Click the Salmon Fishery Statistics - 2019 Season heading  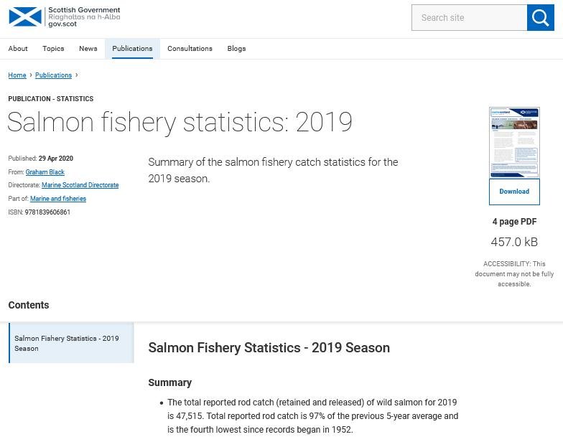pyautogui.click(x=269, y=348)
